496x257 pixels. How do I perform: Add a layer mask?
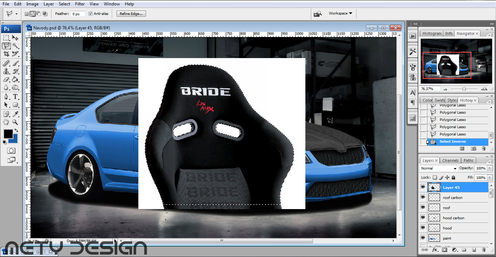[x=444, y=250]
